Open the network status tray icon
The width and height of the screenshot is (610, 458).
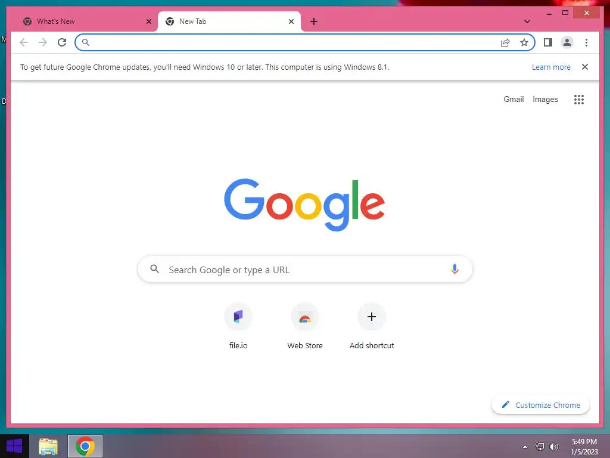(539, 446)
